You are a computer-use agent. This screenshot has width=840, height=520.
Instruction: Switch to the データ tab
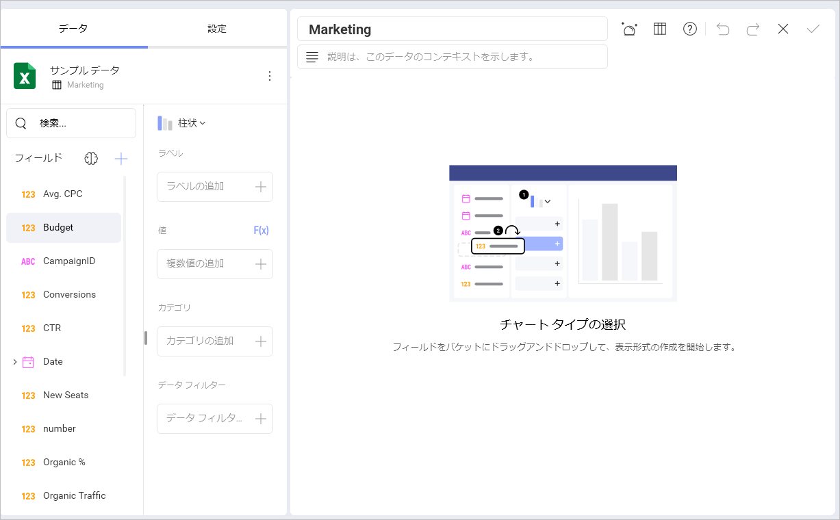pos(73,29)
